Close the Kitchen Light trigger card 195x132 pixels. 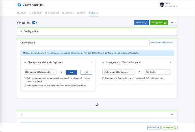(x=92, y=62)
